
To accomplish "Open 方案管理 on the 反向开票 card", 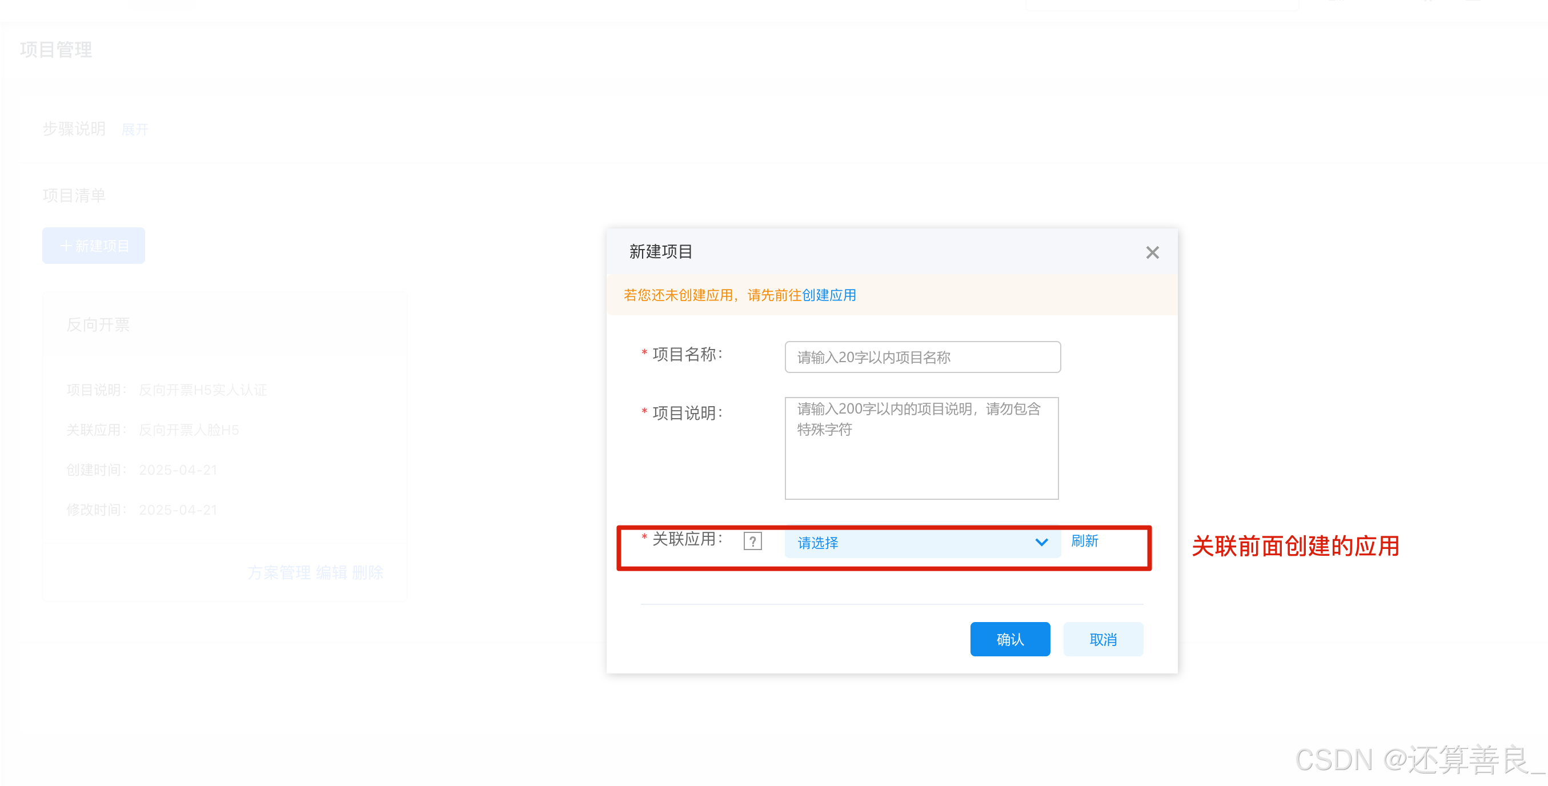I will click(279, 572).
